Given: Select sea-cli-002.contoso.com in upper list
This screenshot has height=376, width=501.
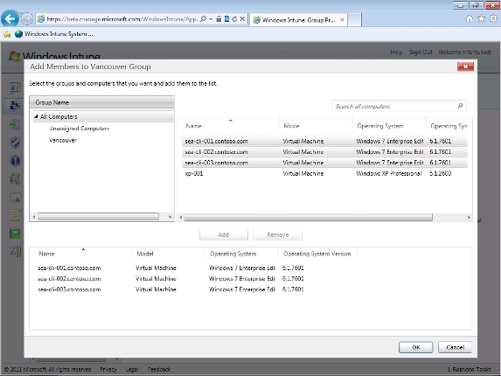Looking at the screenshot, I should pos(325,152).
